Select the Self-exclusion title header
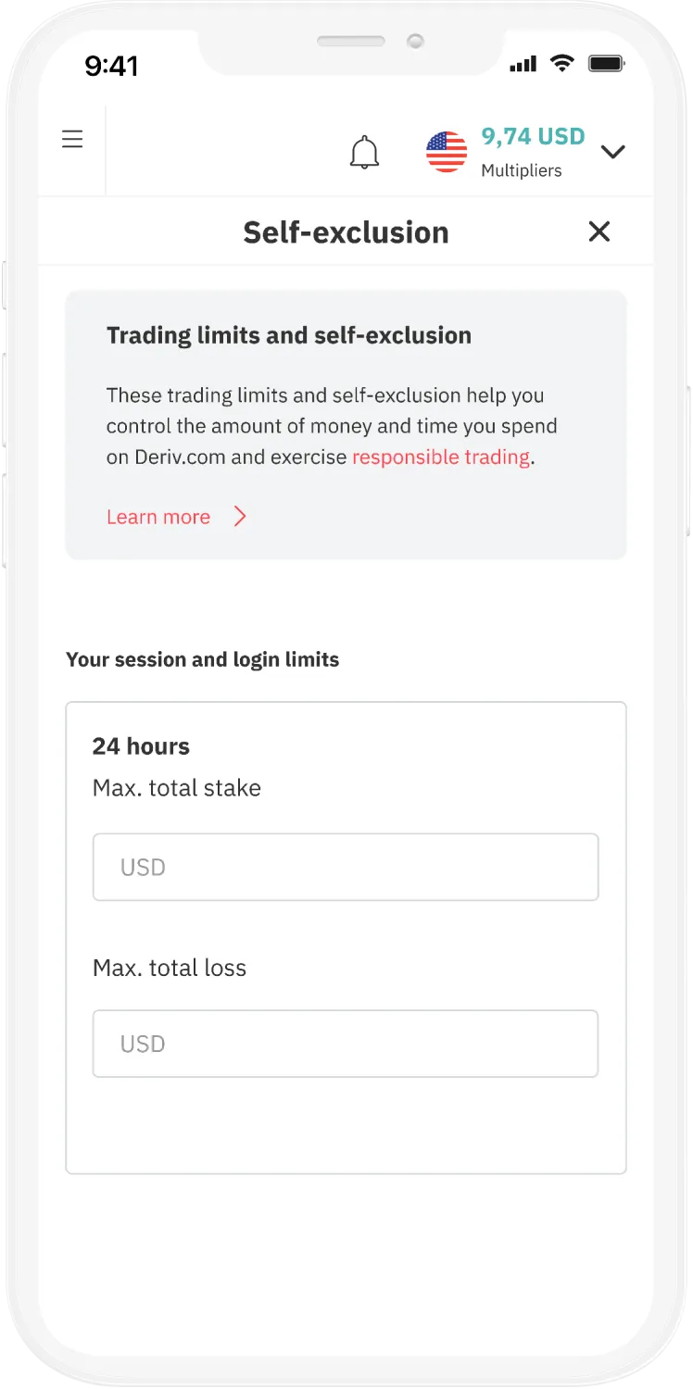Screen dimensions: 693x1389 point(345,231)
